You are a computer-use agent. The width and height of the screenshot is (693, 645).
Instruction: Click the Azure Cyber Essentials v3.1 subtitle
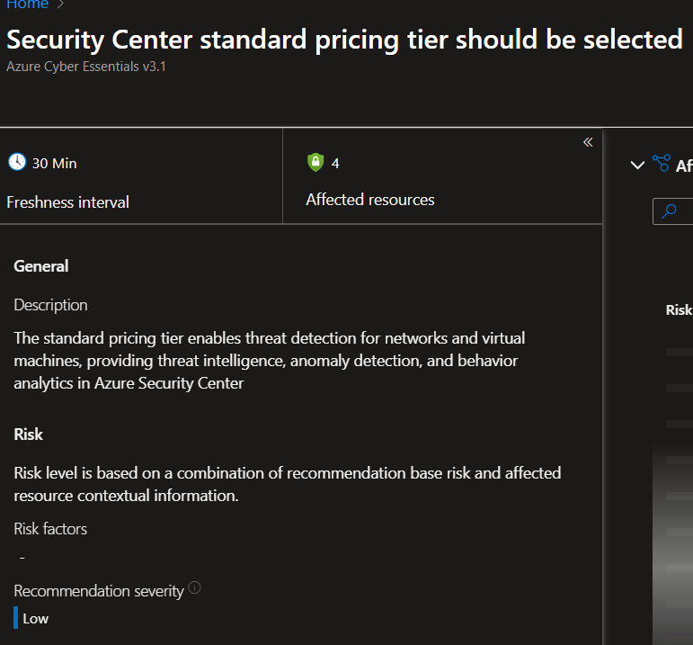click(x=86, y=67)
